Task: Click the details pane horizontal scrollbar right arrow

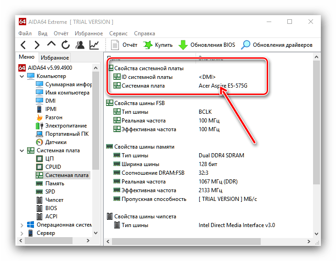Action: 309,242
